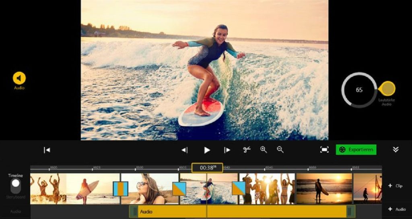Select first transition between surfboard and sunglasses clips

[x=120, y=189]
